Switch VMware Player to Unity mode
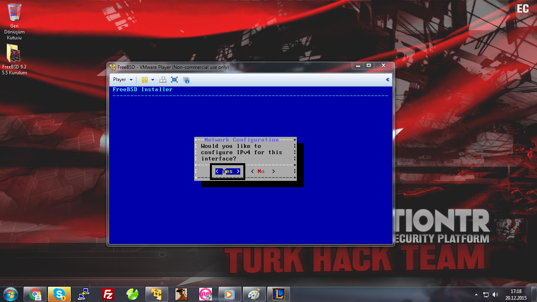 tap(186, 80)
